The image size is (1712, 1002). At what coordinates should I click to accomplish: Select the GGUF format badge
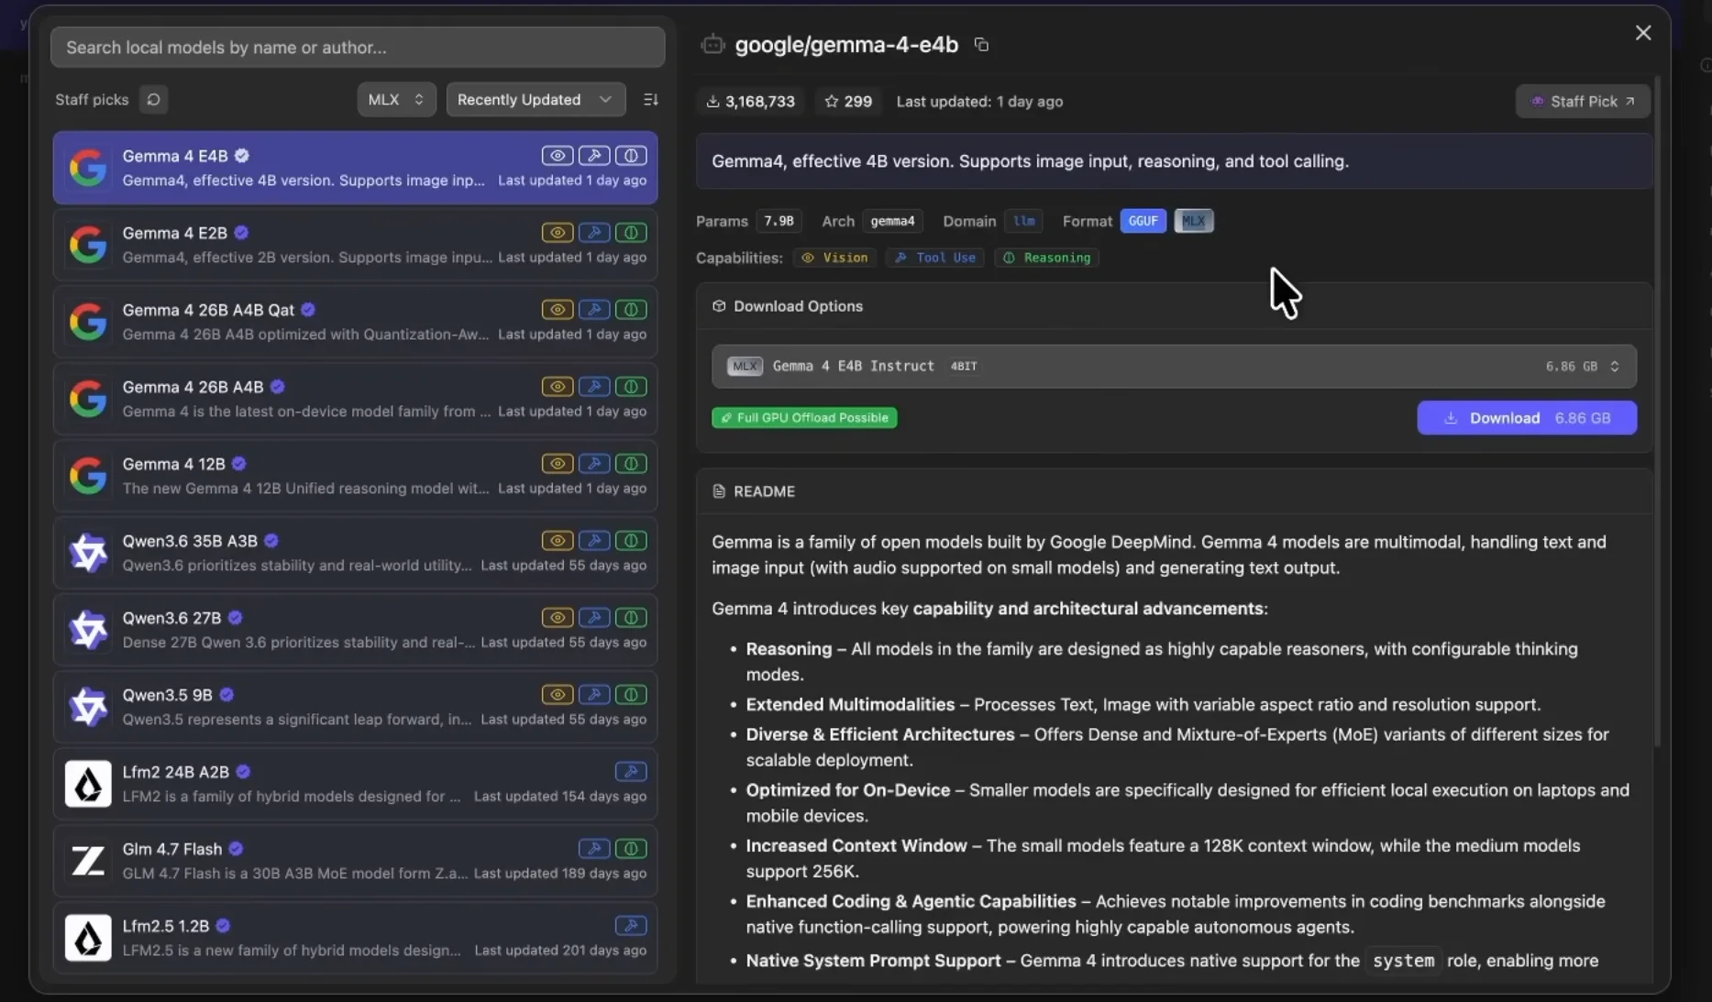(1143, 221)
